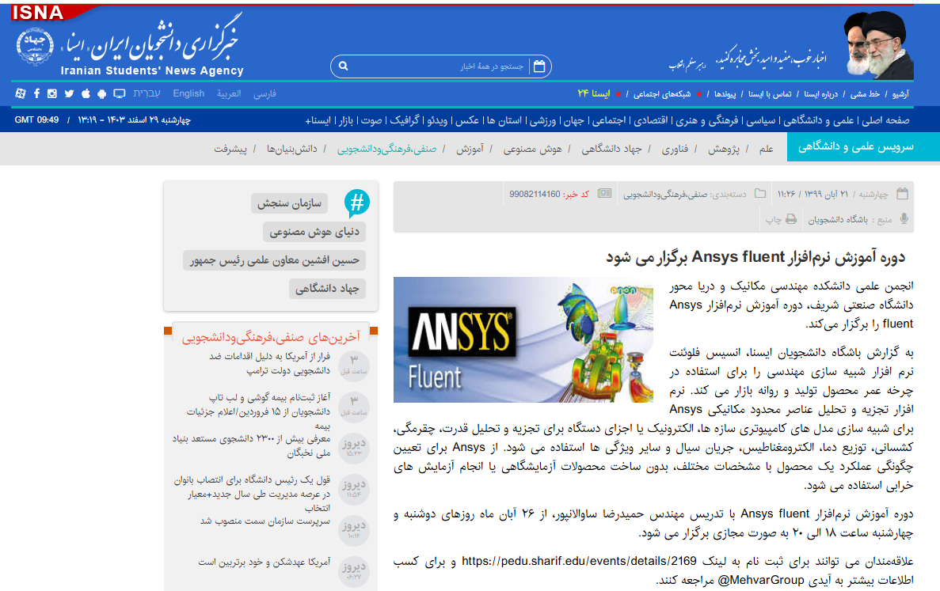Open عکس (photo) menu item
Image resolution: width=940 pixels, height=591 pixels.
[x=467, y=120]
